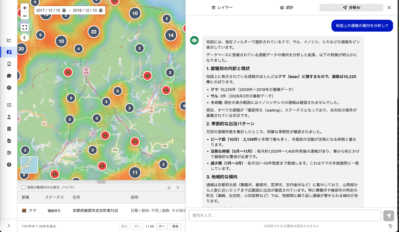
Task: Click the 住所 column header
Action: (76, 197)
